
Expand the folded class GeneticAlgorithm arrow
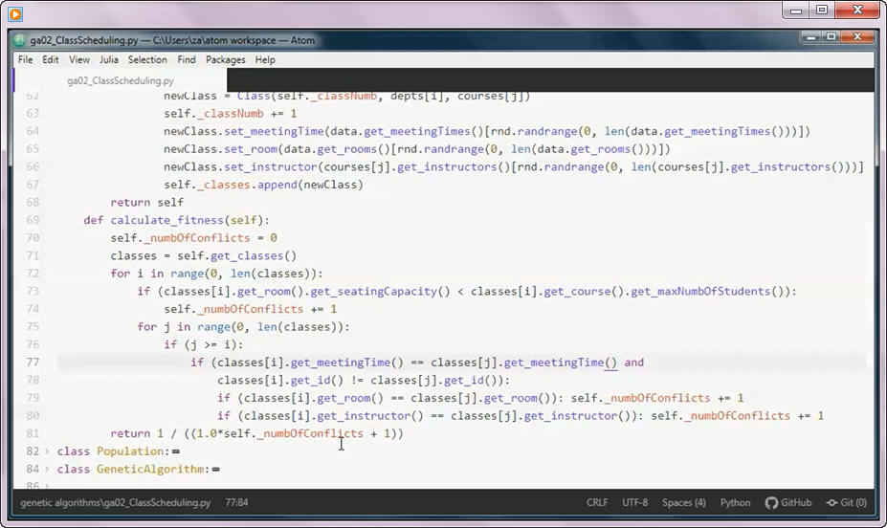click(47, 469)
